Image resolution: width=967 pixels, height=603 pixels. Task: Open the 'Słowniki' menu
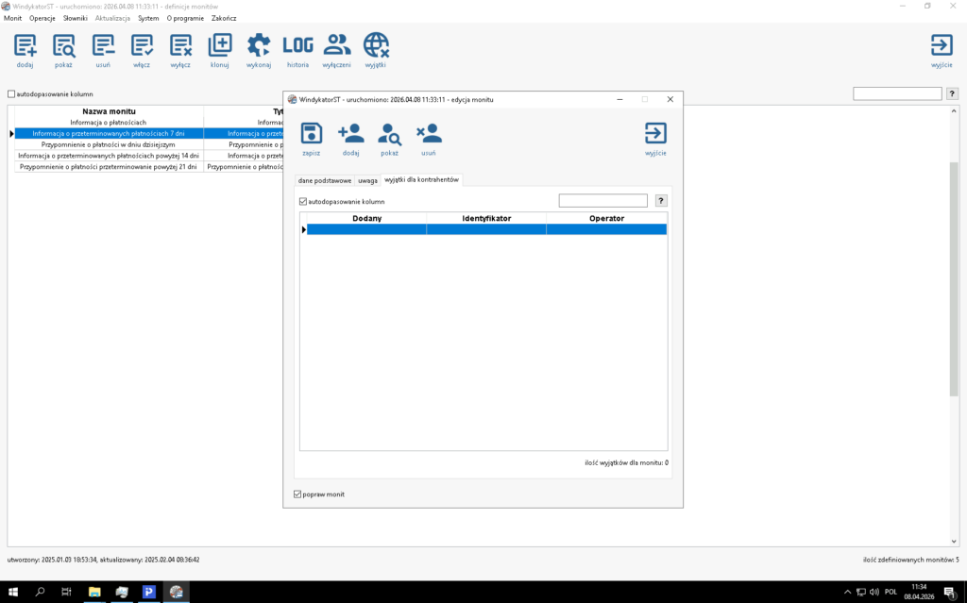coord(76,18)
